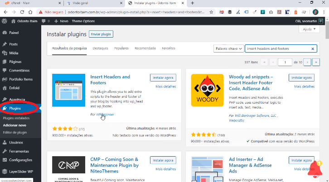Open Mais detalhes for CMP plugin
329x182 pixels.
point(166,169)
